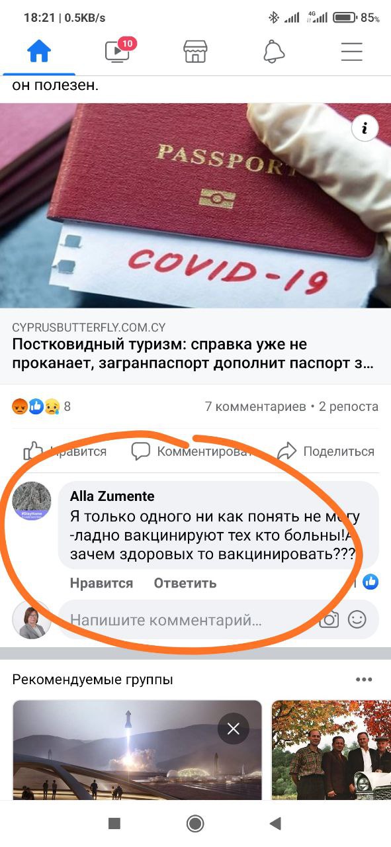This screenshot has height=847, width=391.
Task: Open the Watch video tab with badge
Action: 118,52
